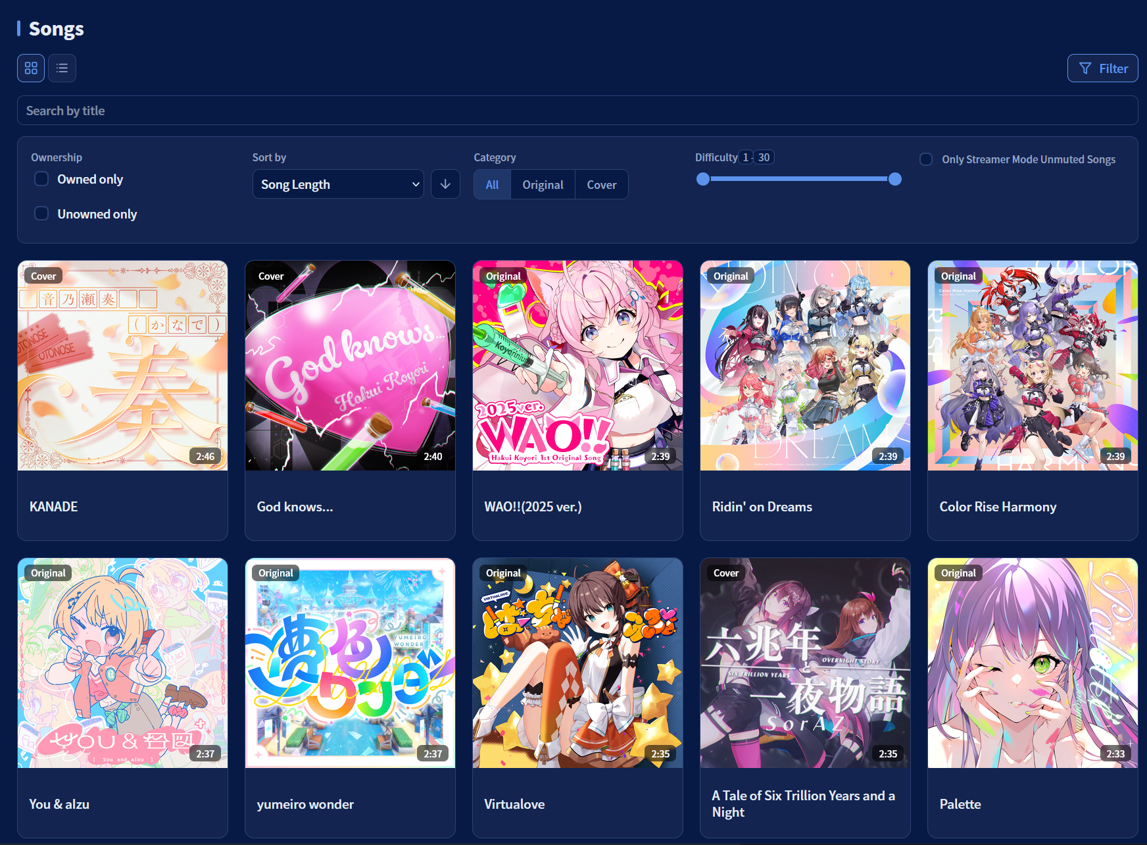Click the Original badge on WAO!!(2025 ver.)
Viewport: 1147px width, 845px height.
coord(503,276)
